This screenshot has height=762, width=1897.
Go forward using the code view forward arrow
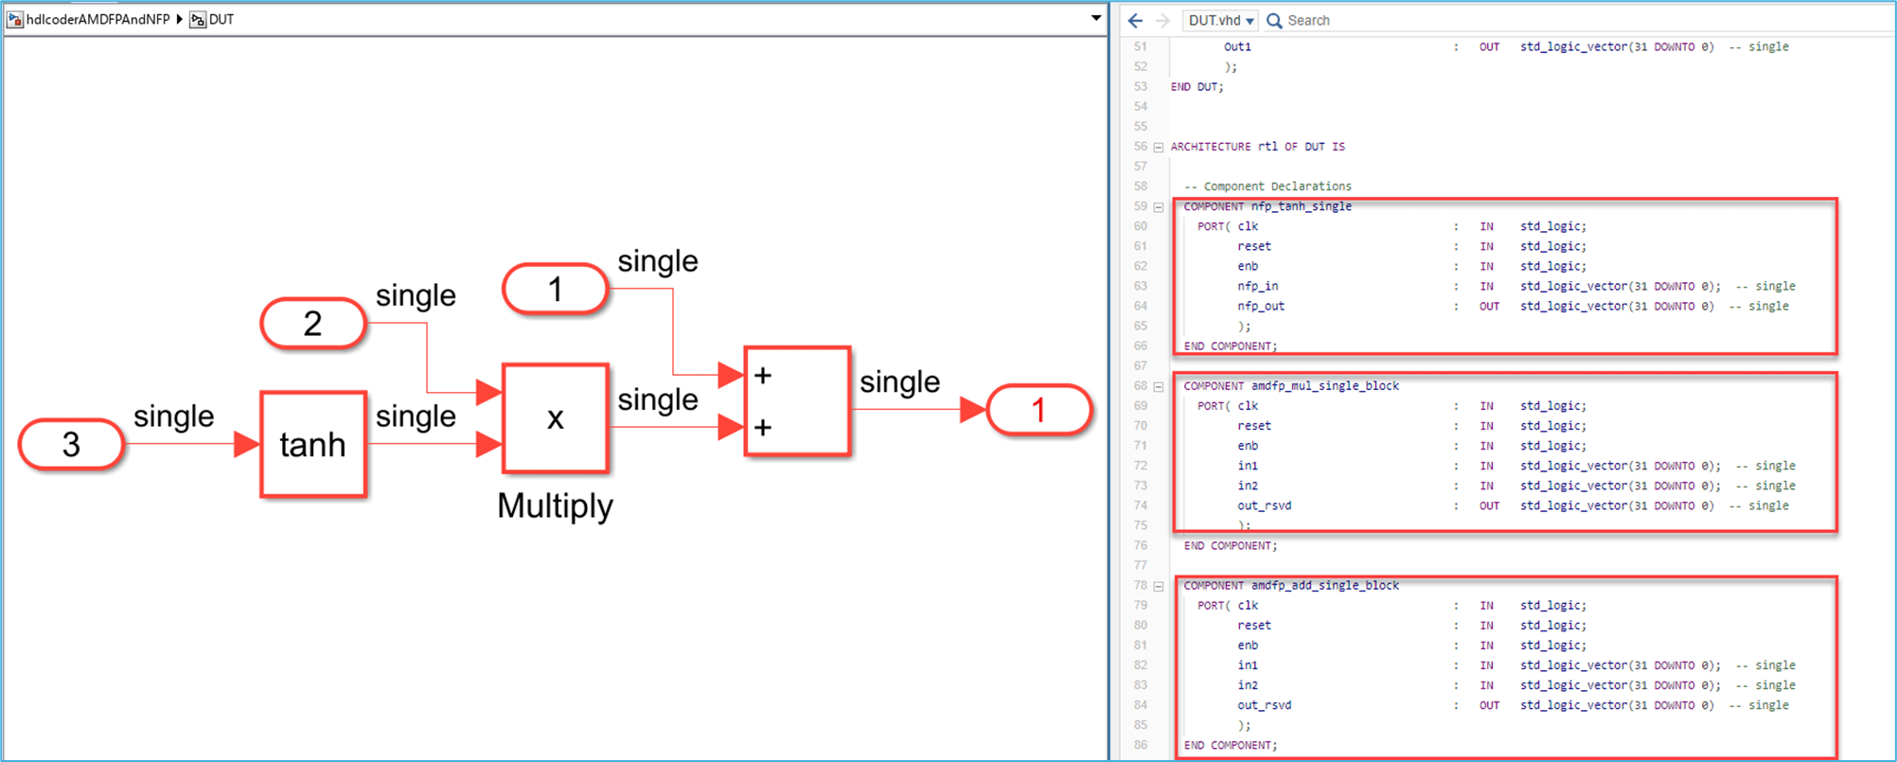point(1162,20)
